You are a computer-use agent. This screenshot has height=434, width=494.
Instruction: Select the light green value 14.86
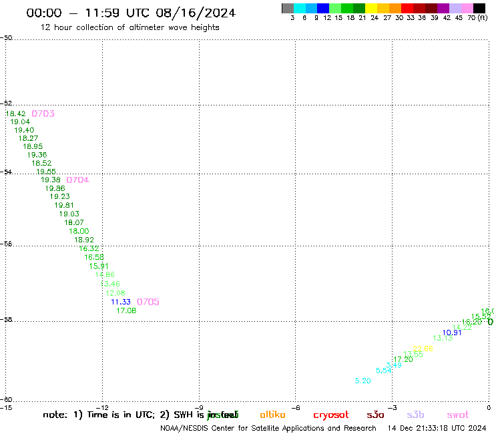click(105, 275)
